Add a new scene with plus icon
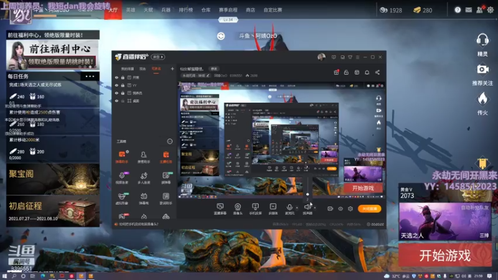Screen dimensions: 498x280 pyautogui.click(x=172, y=68)
